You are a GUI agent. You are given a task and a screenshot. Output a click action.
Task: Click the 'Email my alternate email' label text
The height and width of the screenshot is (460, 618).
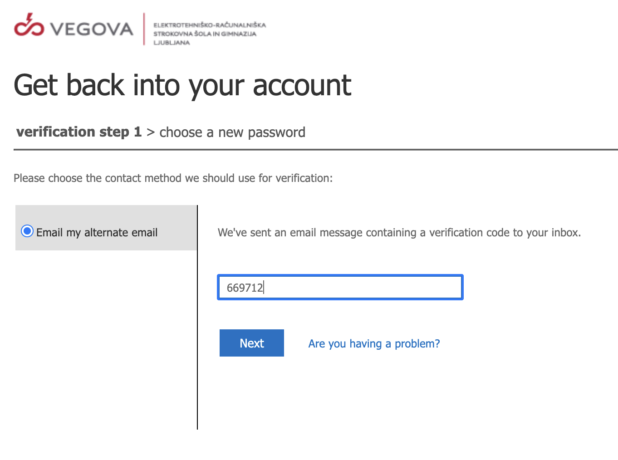coord(97,233)
